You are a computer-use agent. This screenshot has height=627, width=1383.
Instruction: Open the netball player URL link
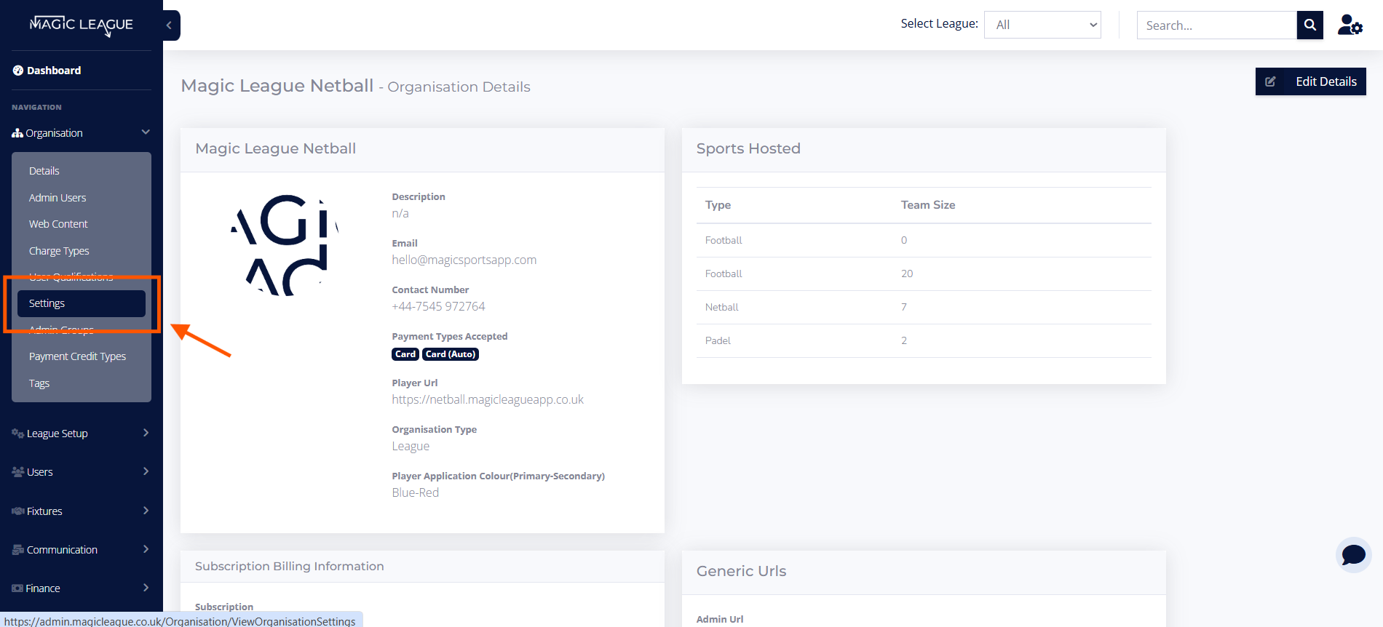point(488,399)
